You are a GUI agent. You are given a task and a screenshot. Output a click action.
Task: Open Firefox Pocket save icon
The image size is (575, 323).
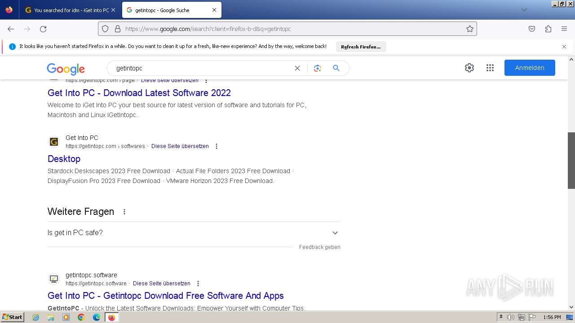click(x=532, y=29)
